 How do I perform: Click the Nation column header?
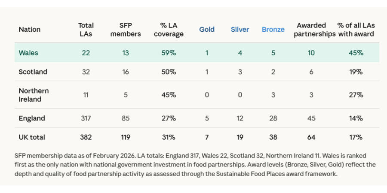click(x=29, y=30)
